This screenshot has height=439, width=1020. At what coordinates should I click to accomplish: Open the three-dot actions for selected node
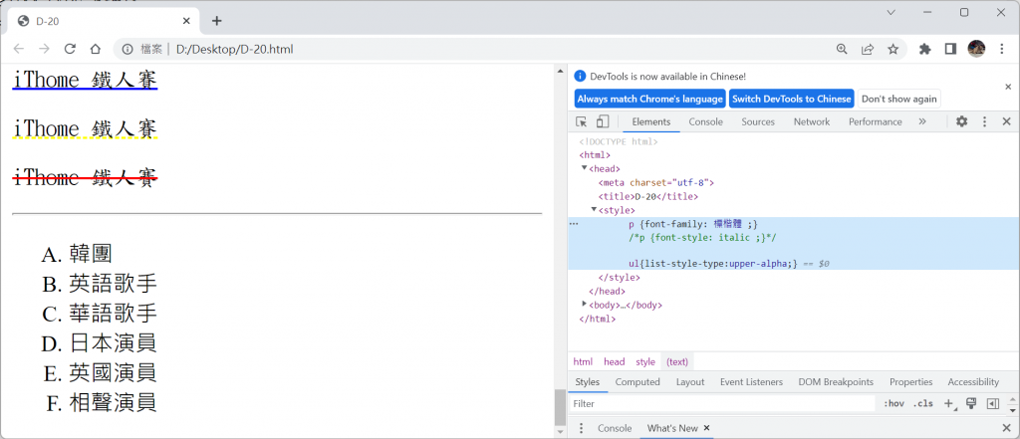point(573,224)
